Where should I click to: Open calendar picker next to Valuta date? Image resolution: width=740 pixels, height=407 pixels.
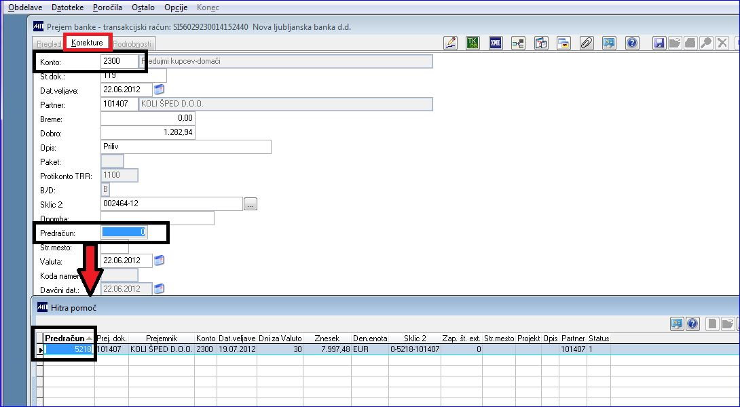point(159,260)
